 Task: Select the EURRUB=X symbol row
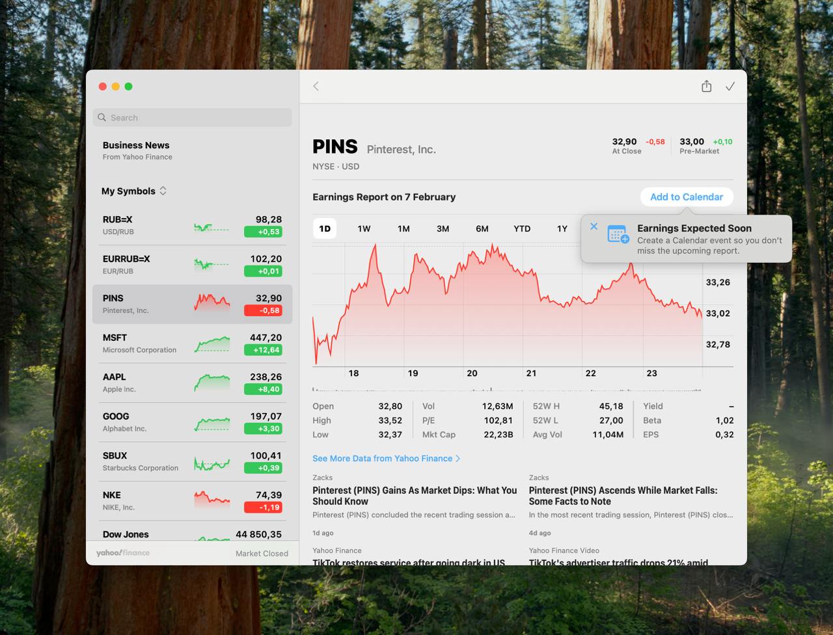(192, 265)
